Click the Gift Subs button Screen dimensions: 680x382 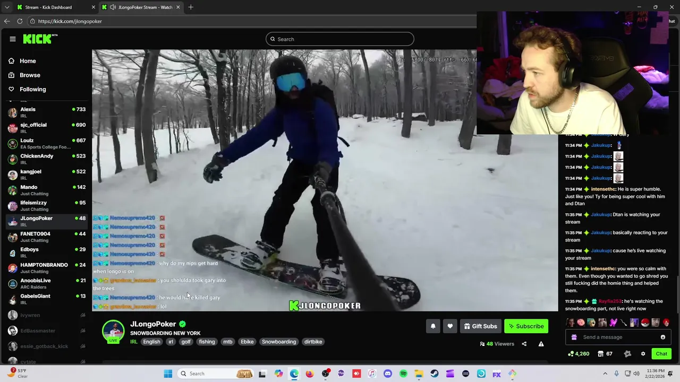coord(480,326)
